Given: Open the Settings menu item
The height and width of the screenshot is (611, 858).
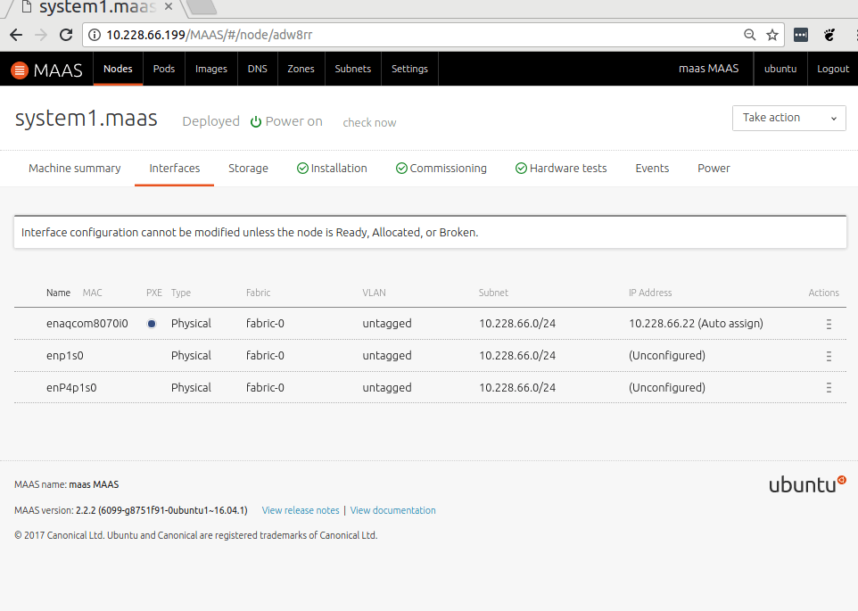Looking at the screenshot, I should click(x=410, y=69).
